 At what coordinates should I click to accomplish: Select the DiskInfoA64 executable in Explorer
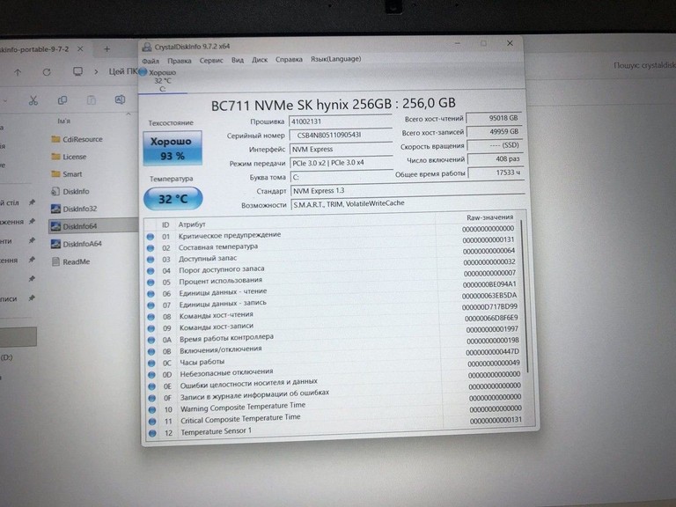(77, 244)
